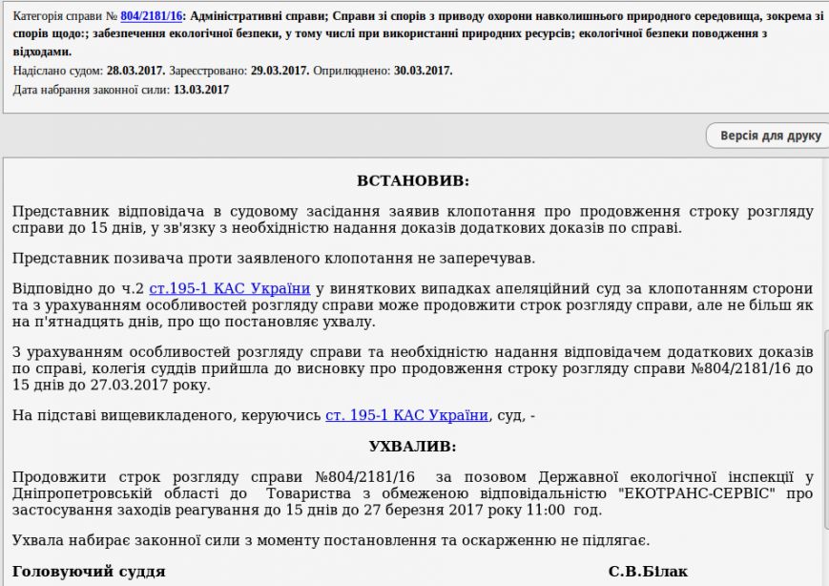Select the УХВАЛИВ: heading
Screen dimensions: 829x586
(x=412, y=447)
